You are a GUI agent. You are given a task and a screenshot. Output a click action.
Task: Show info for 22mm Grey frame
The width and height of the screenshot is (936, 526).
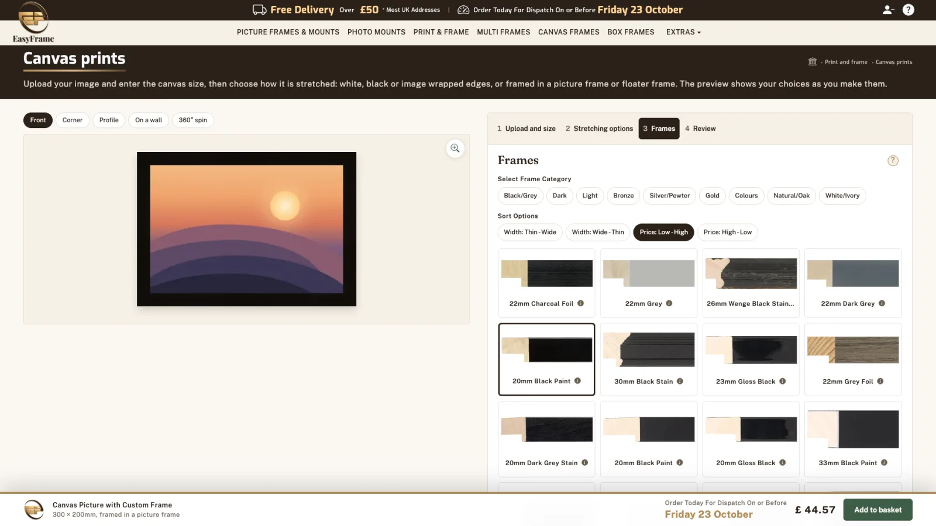click(669, 303)
